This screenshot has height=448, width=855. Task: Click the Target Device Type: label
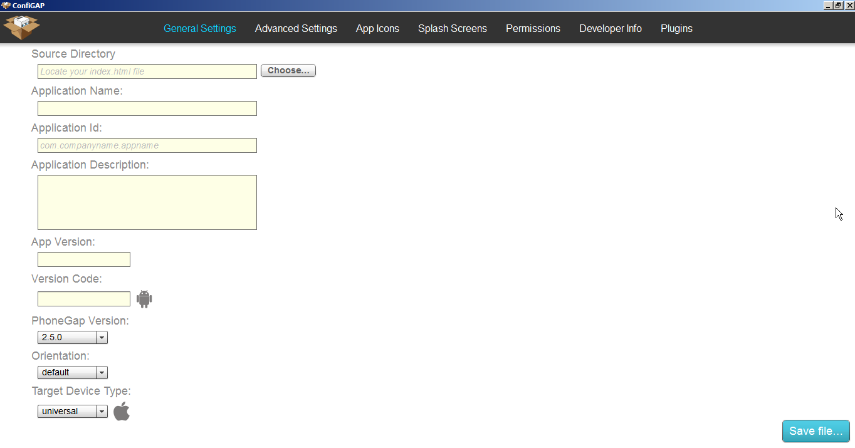tap(81, 391)
